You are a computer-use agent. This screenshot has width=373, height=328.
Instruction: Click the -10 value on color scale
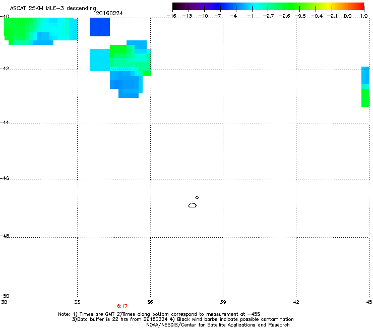tap(204, 16)
